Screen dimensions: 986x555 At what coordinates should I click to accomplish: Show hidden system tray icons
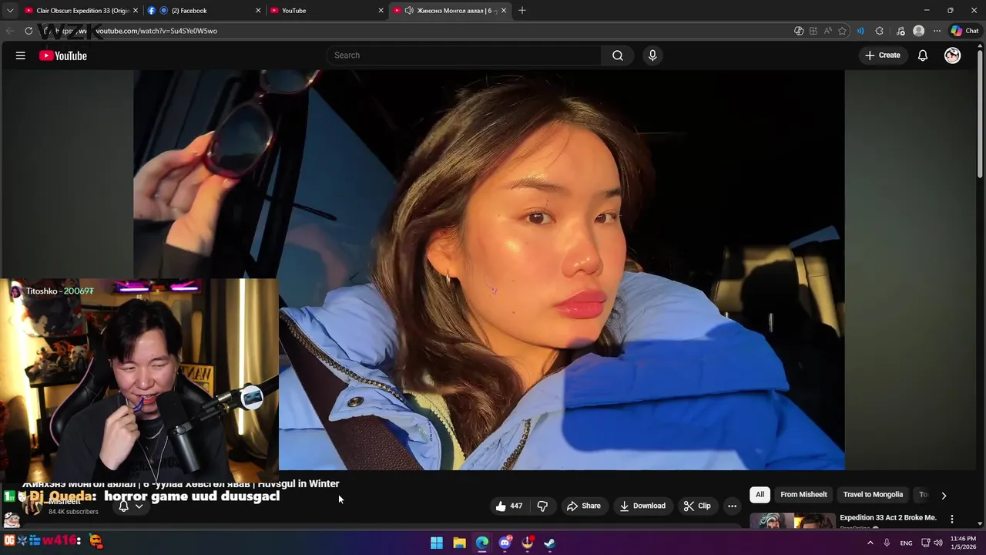tap(870, 543)
